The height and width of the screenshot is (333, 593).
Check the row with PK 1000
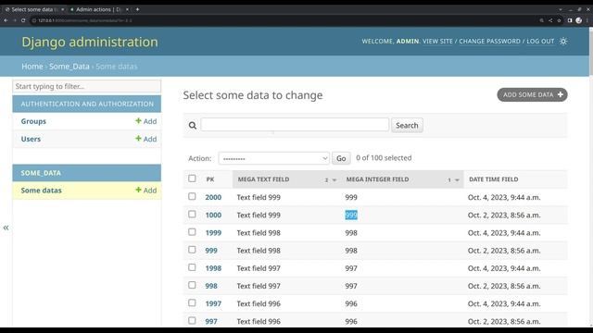point(192,214)
